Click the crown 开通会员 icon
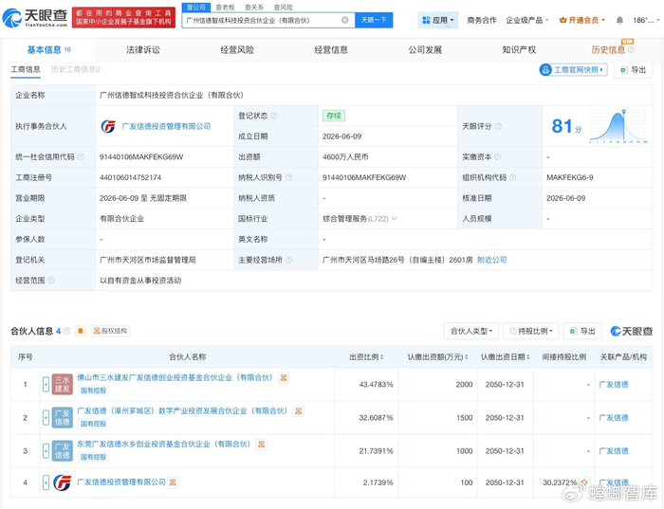This screenshot has width=664, height=509. pyautogui.click(x=563, y=20)
